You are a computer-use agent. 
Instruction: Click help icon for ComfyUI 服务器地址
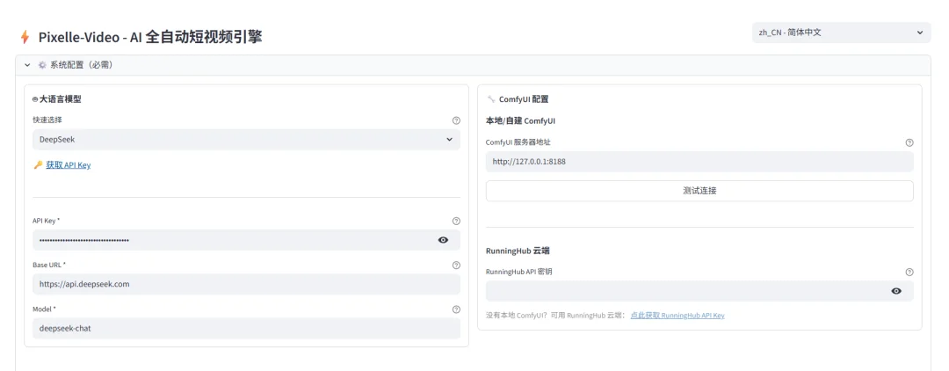click(x=909, y=142)
